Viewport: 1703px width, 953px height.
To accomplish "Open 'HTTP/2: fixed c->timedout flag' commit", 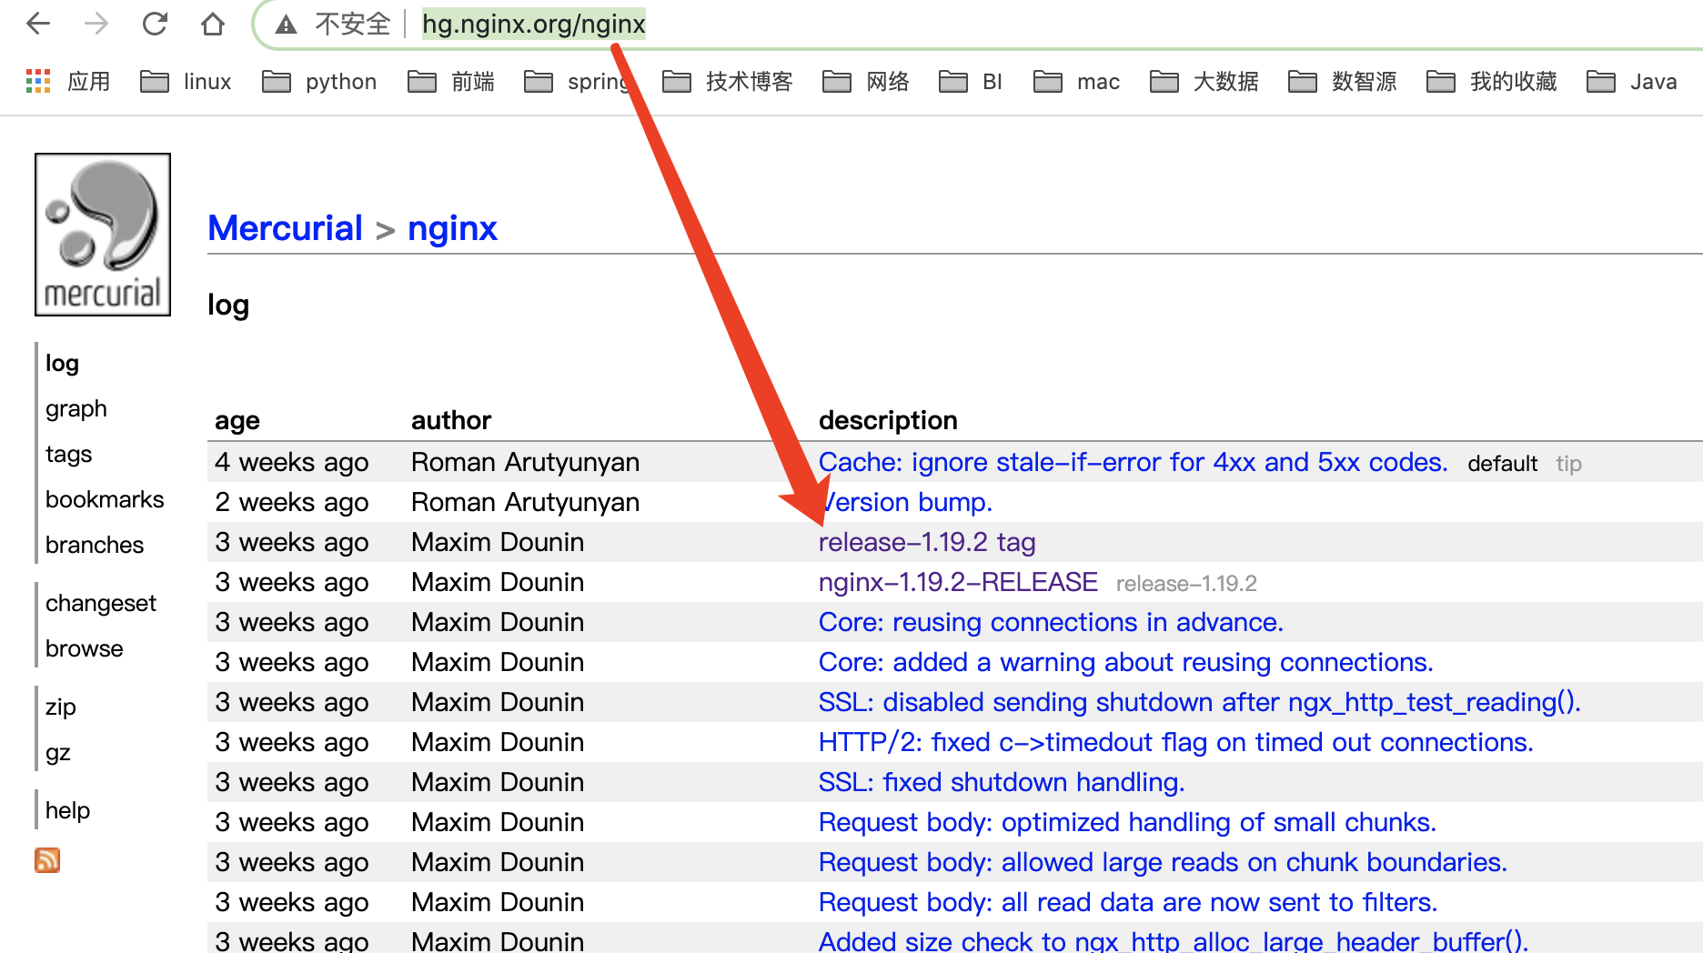I will pyautogui.click(x=1176, y=742).
